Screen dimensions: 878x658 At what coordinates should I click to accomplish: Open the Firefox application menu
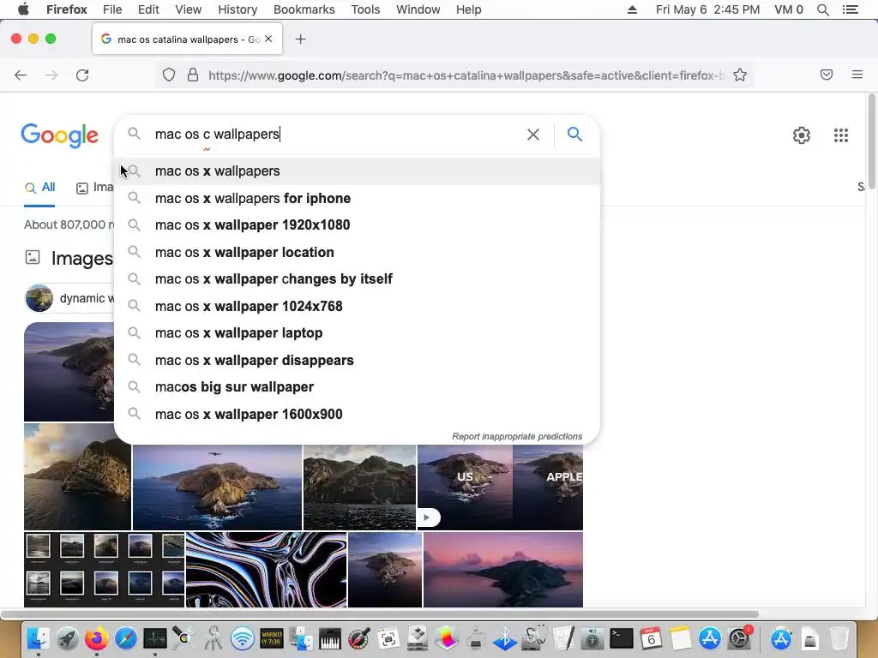tap(67, 9)
